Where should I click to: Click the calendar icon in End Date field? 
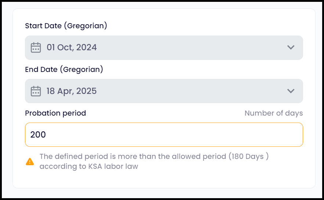(x=36, y=91)
